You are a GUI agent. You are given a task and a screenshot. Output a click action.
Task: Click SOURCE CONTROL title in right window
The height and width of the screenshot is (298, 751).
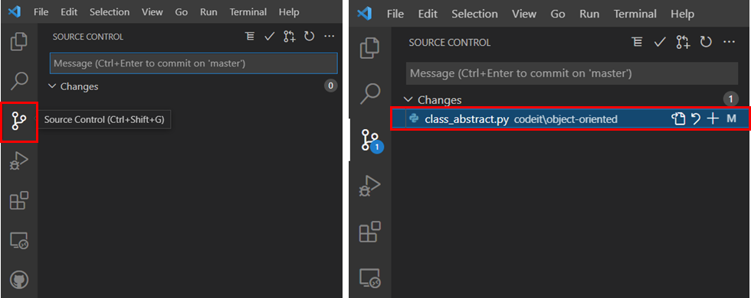click(x=449, y=43)
